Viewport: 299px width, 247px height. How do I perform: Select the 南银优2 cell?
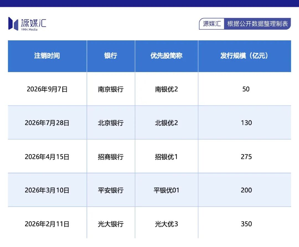tap(166, 89)
